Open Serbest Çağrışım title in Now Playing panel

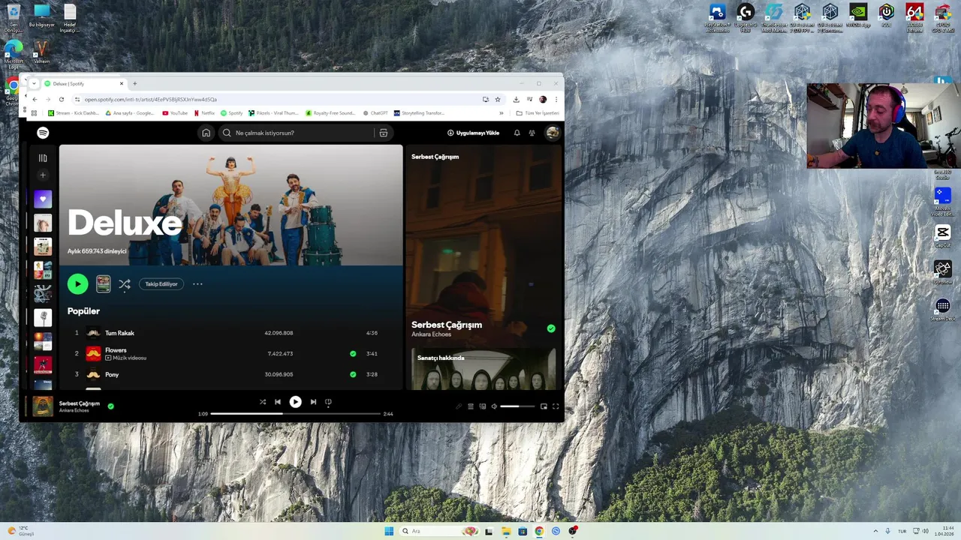coord(447,325)
